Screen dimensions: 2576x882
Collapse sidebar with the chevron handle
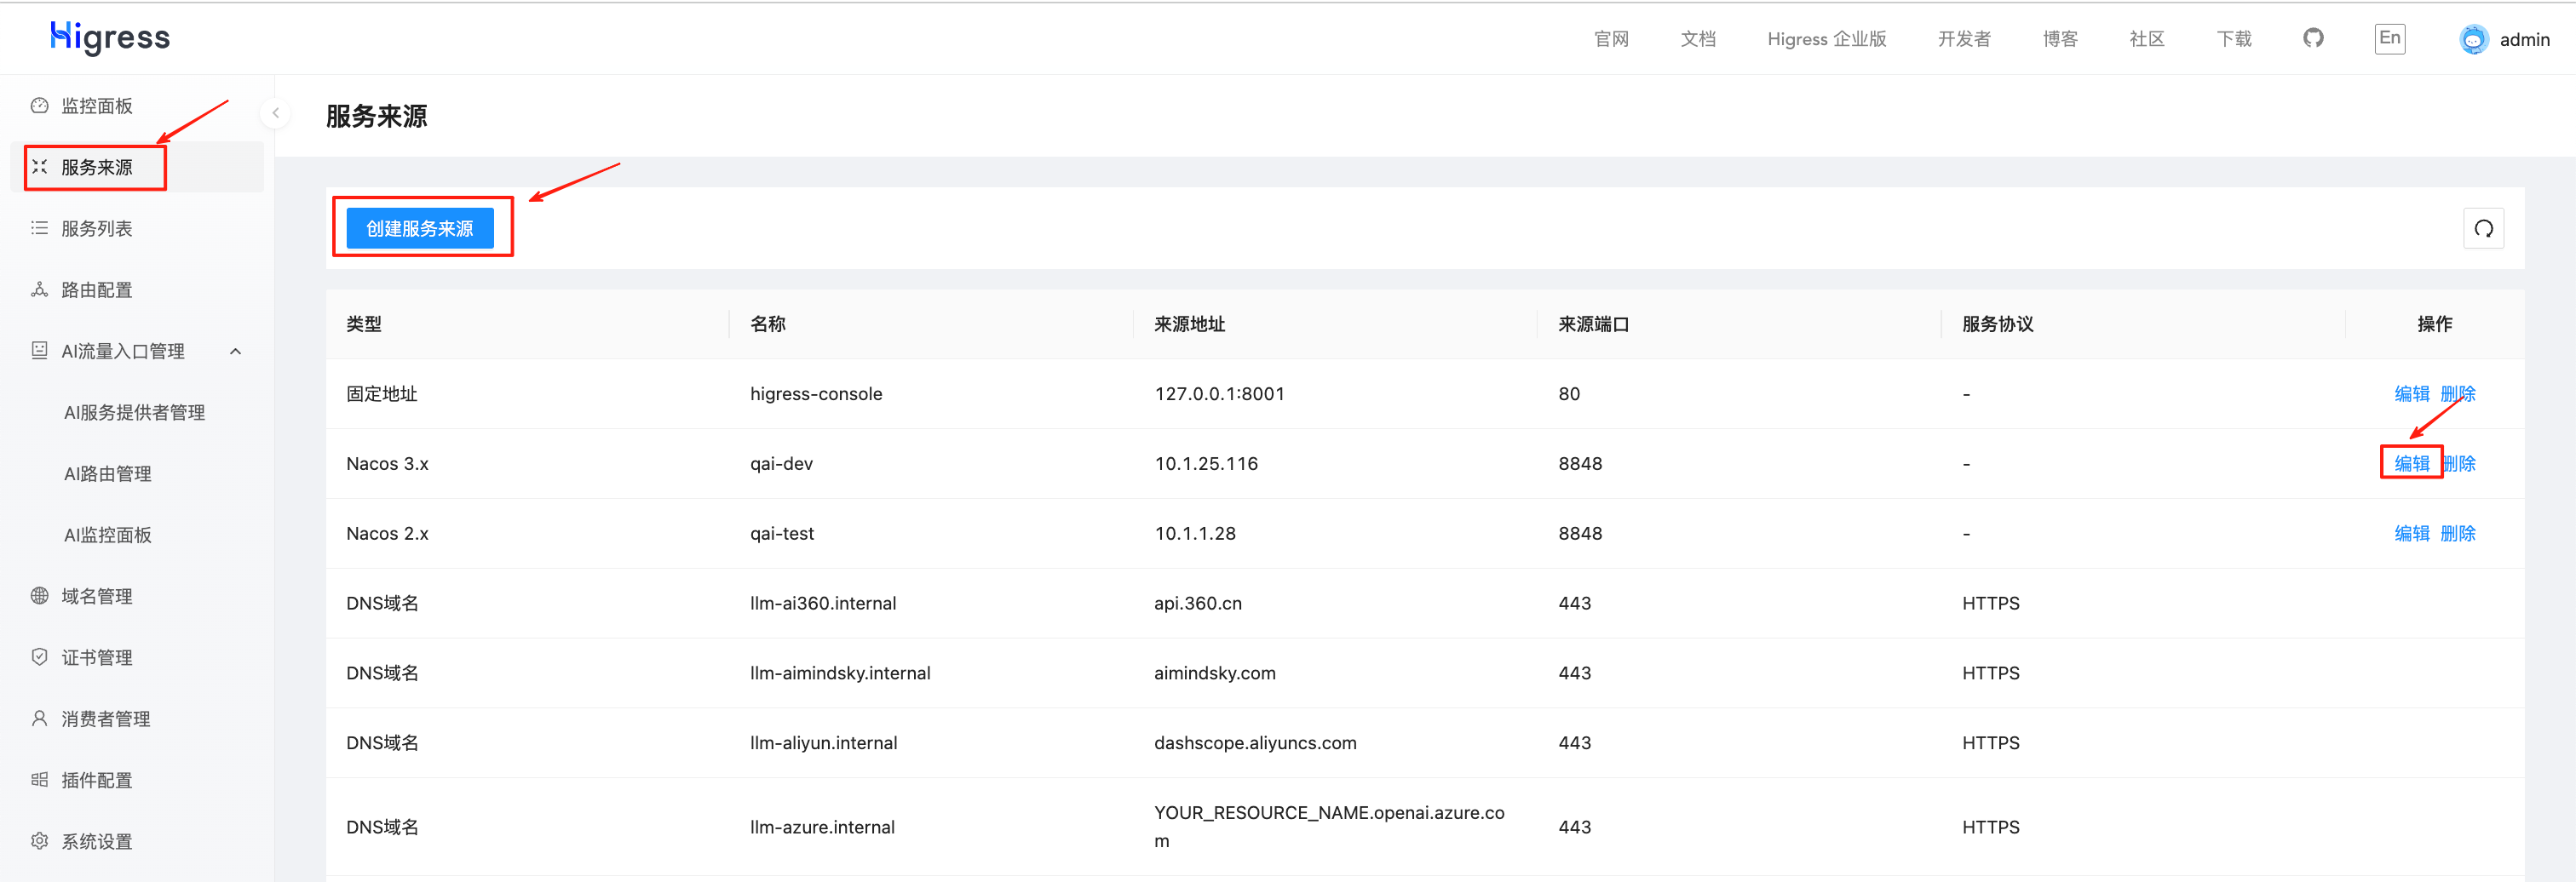[275, 113]
